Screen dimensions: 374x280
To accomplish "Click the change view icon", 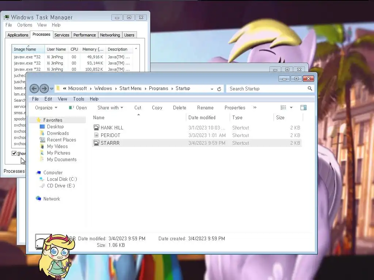I will [x=283, y=108].
